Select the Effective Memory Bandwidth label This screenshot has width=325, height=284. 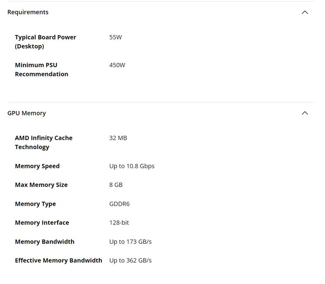click(x=58, y=261)
